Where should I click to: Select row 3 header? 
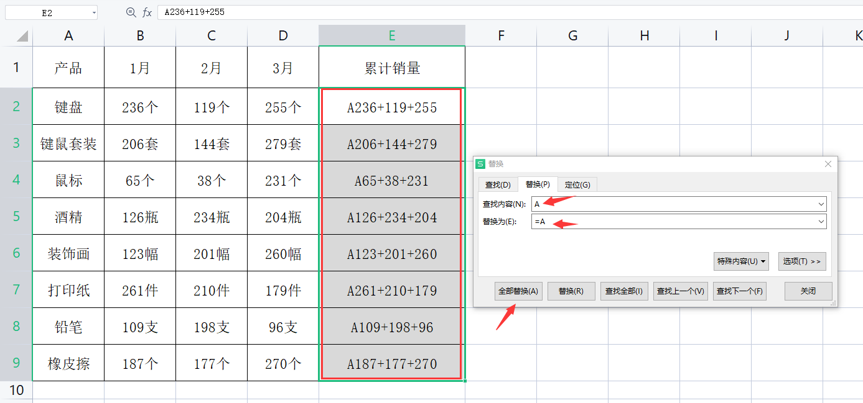[x=16, y=143]
